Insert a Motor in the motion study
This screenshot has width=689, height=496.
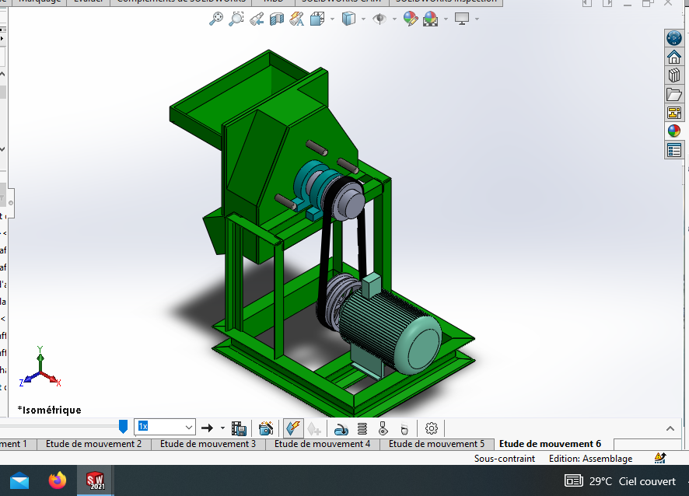(x=341, y=428)
